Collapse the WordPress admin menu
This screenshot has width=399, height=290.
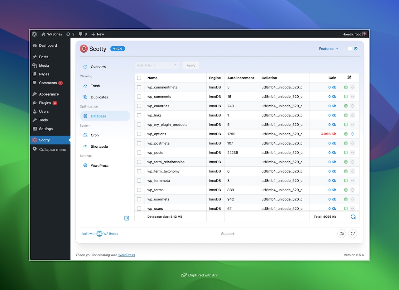coord(50,150)
